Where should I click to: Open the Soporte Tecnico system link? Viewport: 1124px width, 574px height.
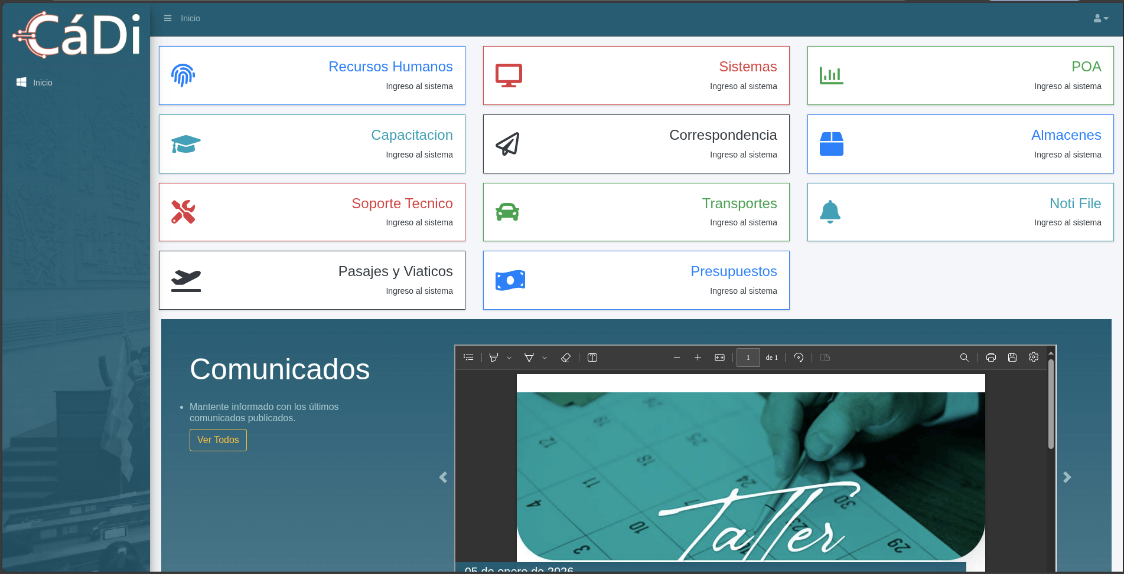(x=402, y=204)
